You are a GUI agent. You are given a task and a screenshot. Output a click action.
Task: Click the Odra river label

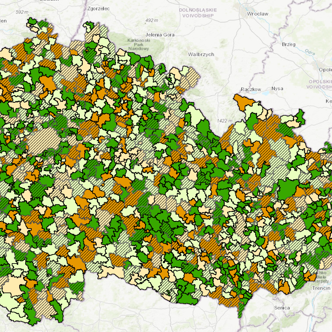coord(310,52)
